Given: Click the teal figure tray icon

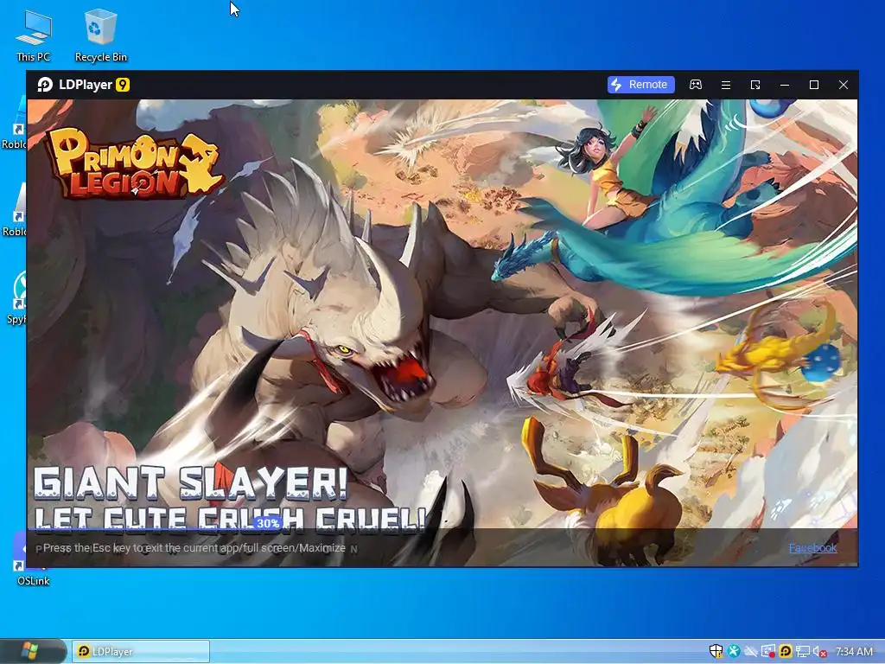Looking at the screenshot, I should (734, 652).
